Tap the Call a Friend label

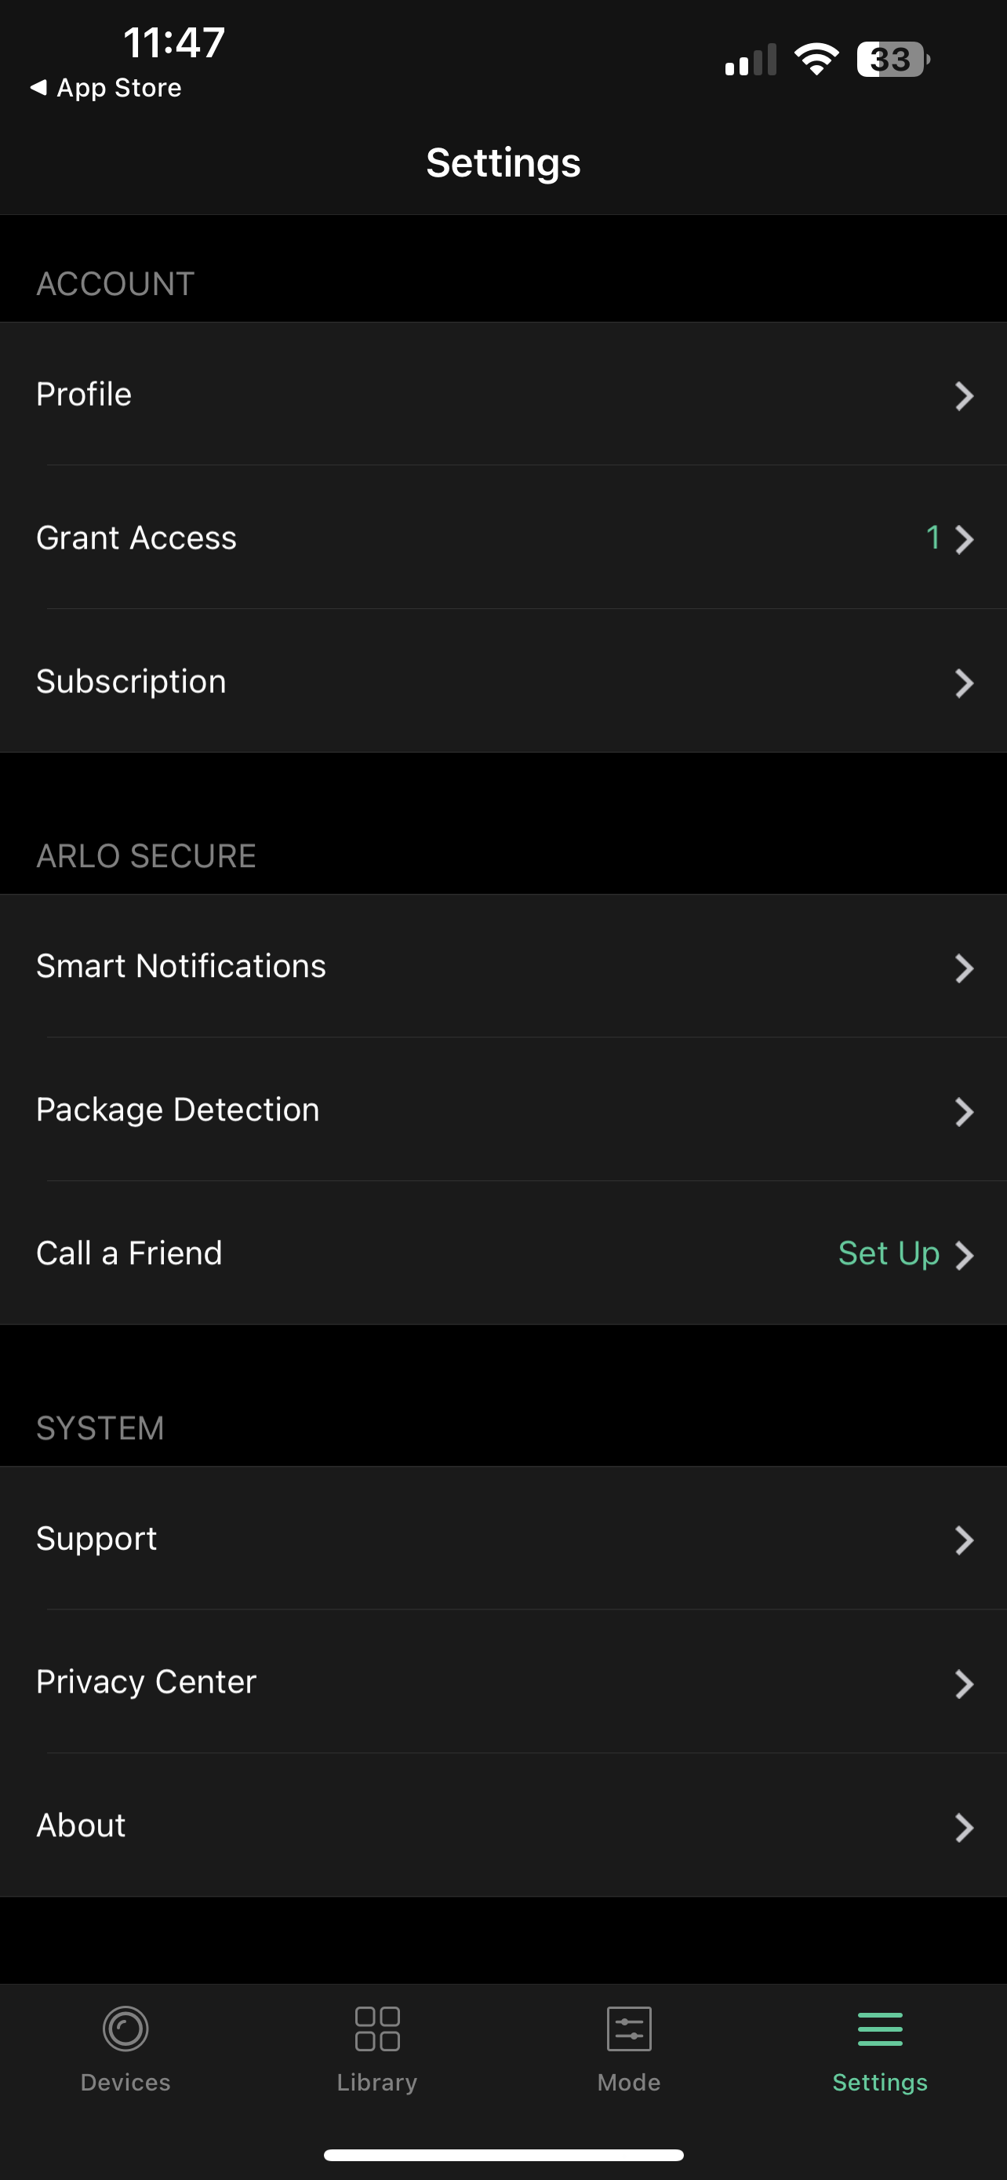click(129, 1253)
